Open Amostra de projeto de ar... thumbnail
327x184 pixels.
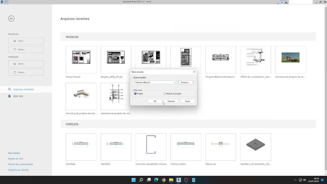tap(290, 60)
